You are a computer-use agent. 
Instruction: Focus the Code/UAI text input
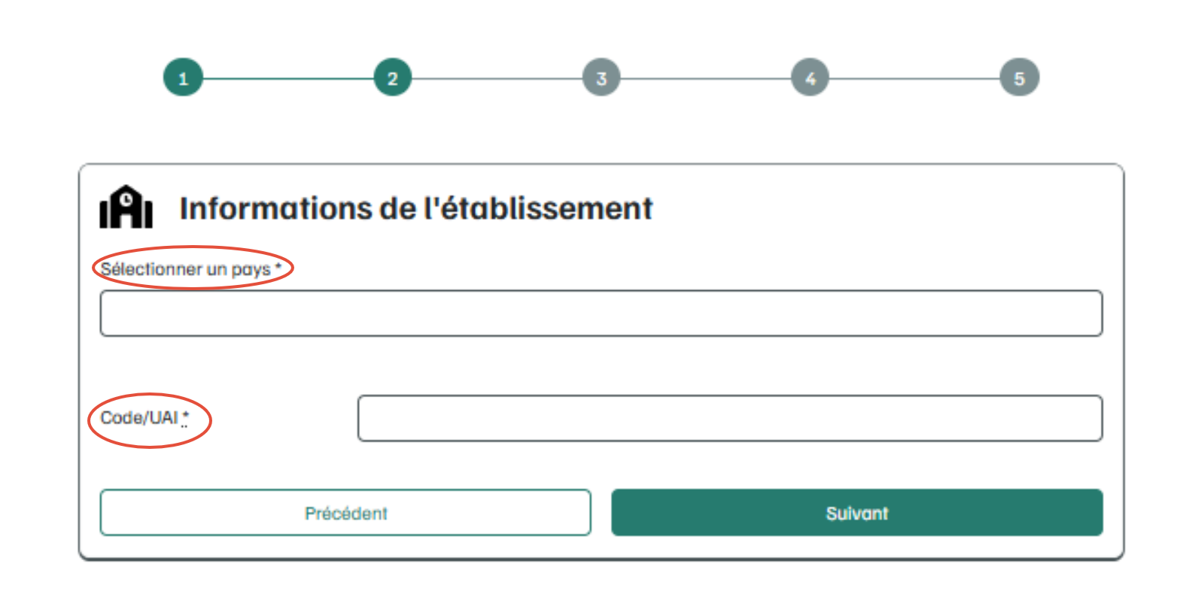point(729,418)
